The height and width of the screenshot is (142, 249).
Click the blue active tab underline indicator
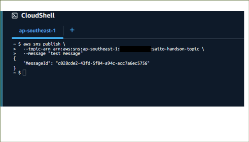pos(37,38)
